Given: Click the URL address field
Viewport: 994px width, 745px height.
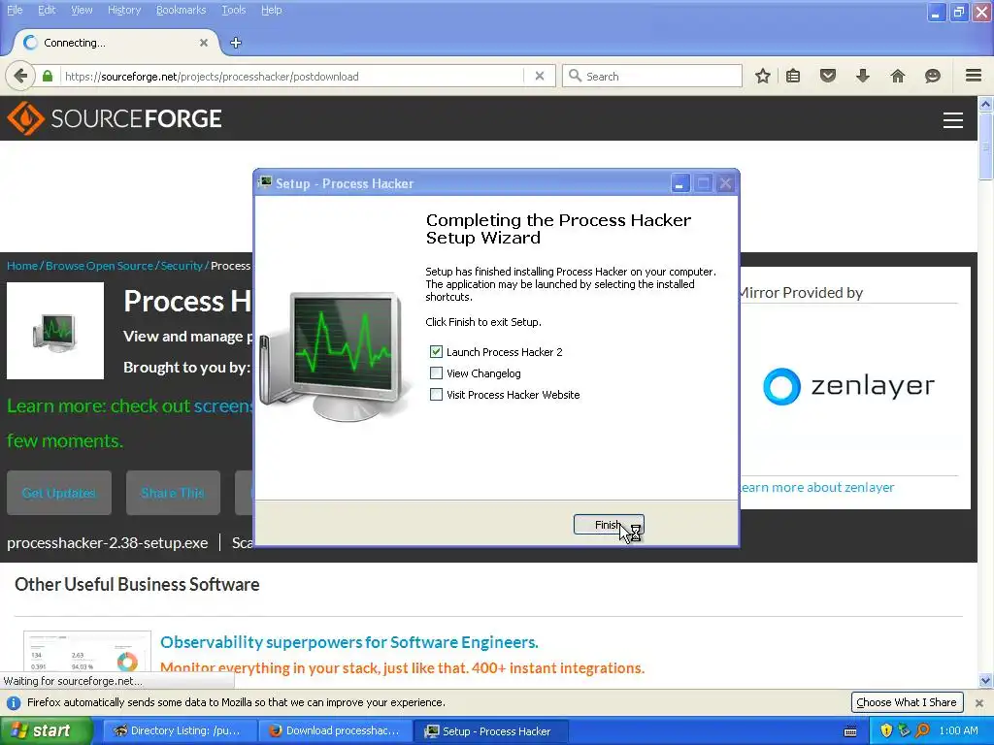Looking at the screenshot, I should pyautogui.click(x=291, y=76).
